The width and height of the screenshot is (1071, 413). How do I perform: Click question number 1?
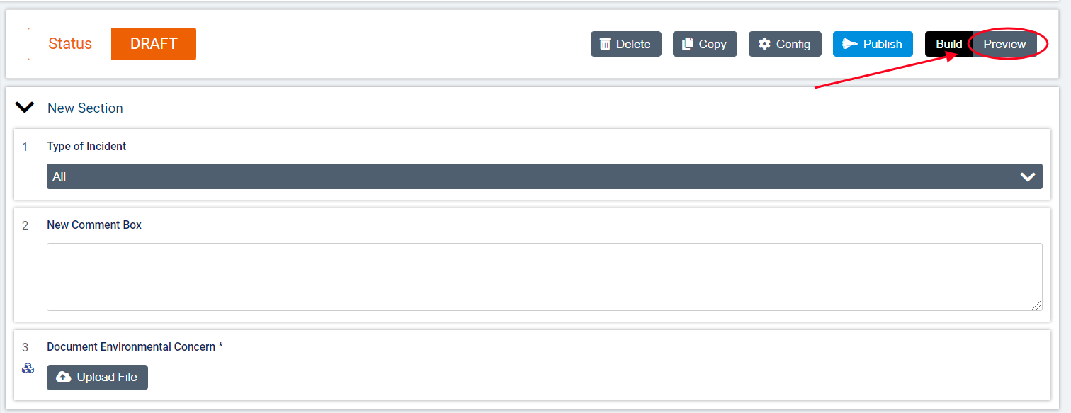coord(25,147)
